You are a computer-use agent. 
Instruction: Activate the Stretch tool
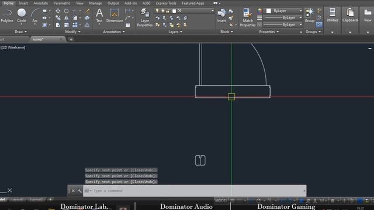click(x=58, y=24)
